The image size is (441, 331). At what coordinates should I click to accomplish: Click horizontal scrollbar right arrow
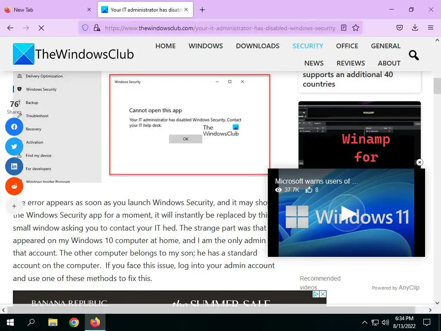tap(430, 310)
